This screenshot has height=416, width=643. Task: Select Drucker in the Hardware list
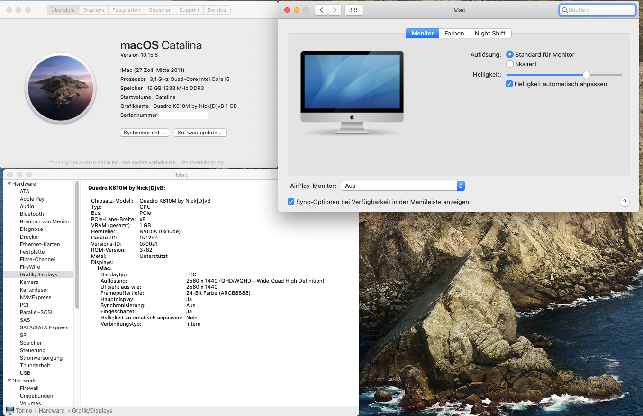coord(30,237)
